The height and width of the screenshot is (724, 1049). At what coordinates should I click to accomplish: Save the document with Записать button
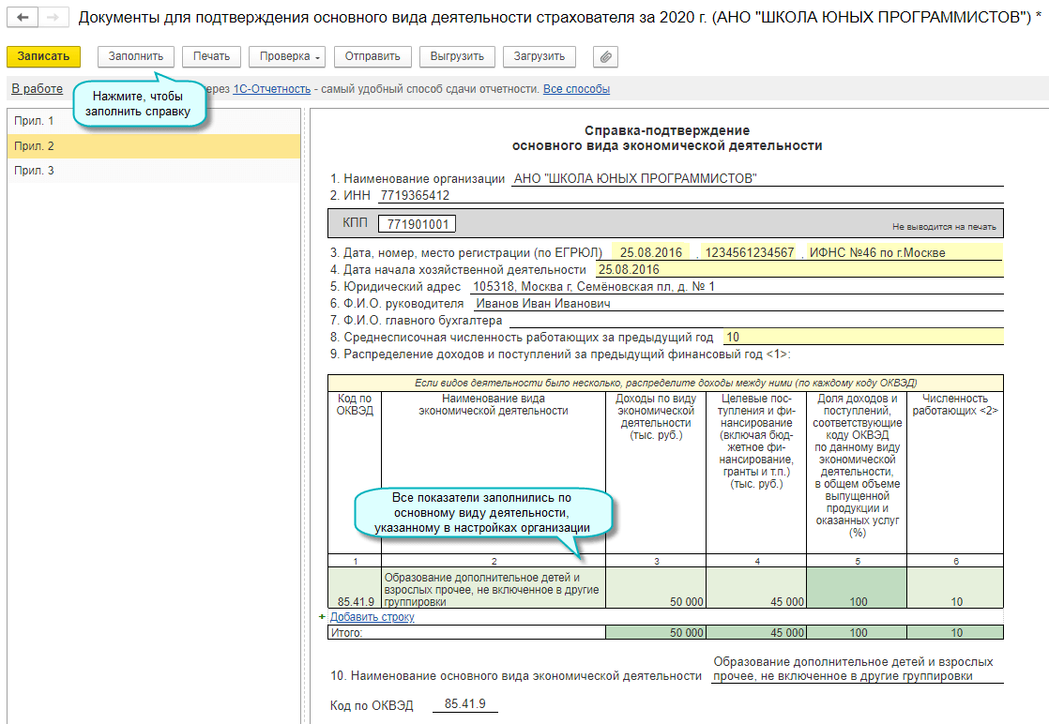tap(43, 57)
